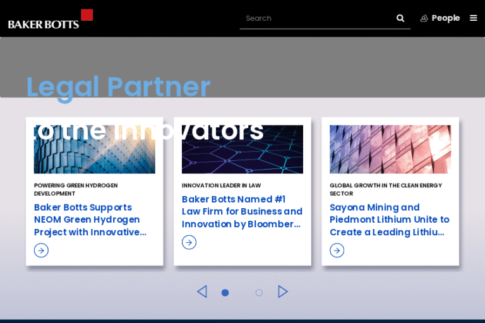Go to previous carousel slide
Image resolution: width=485 pixels, height=323 pixels.
tap(202, 291)
